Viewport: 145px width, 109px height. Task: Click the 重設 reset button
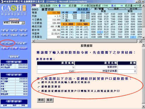(50, 100)
